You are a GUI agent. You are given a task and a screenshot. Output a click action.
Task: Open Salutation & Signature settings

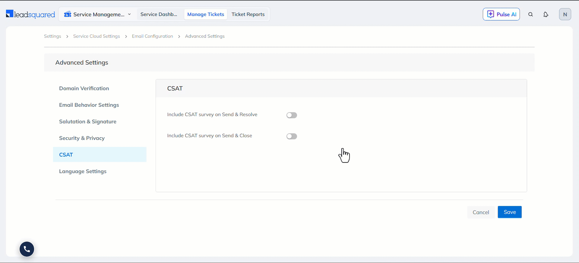pos(100,122)
